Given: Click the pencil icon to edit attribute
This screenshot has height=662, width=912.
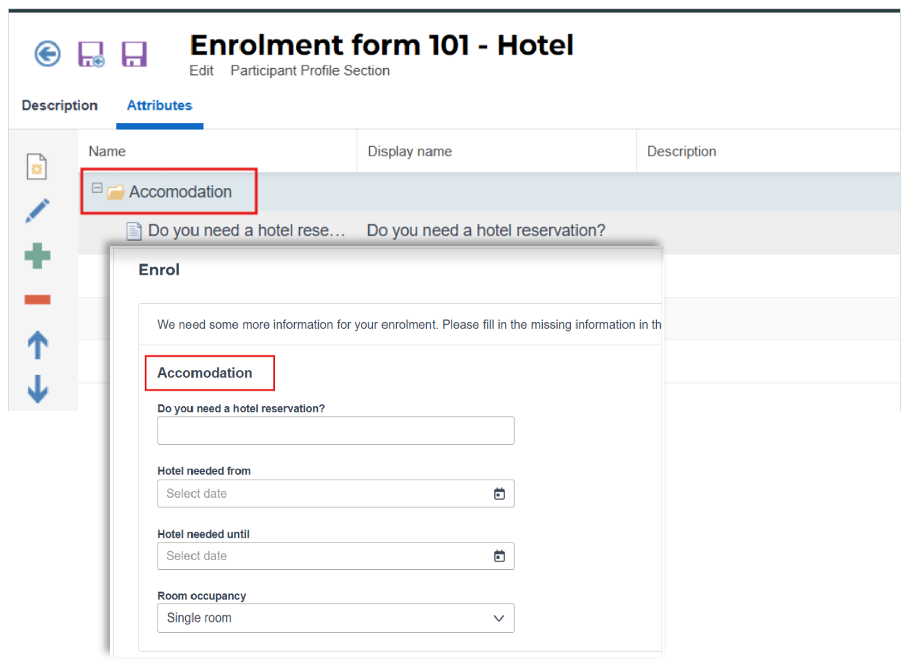Looking at the screenshot, I should coord(37,210).
